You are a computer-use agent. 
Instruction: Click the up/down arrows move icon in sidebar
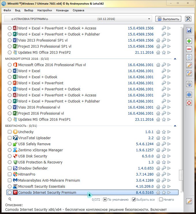pyautogui.click(x=189, y=57)
